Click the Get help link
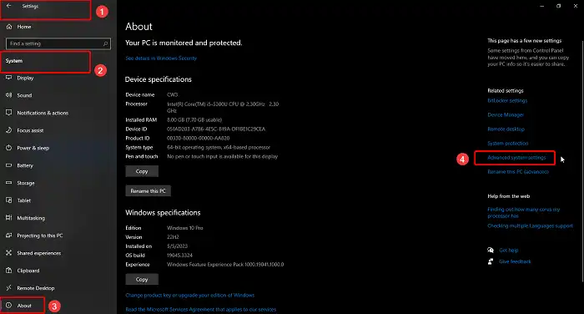 coord(508,251)
